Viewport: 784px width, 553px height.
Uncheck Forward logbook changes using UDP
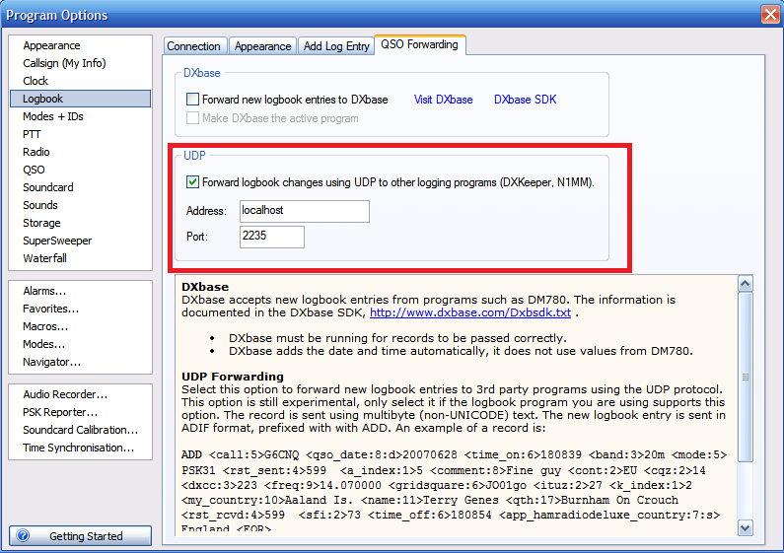[193, 182]
